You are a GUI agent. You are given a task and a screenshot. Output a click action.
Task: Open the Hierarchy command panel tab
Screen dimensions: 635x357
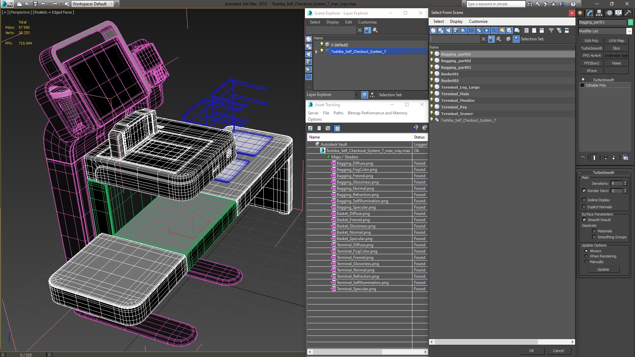[599, 13]
